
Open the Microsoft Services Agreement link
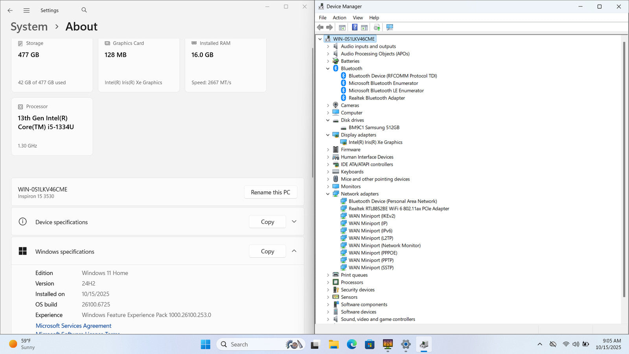click(x=74, y=326)
